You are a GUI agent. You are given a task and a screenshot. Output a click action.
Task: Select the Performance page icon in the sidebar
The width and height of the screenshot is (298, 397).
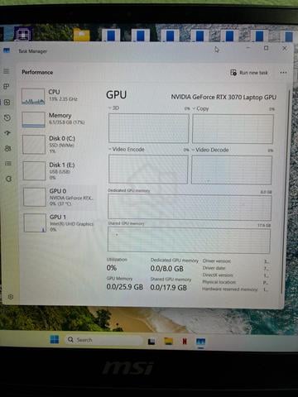pyautogui.click(x=7, y=103)
